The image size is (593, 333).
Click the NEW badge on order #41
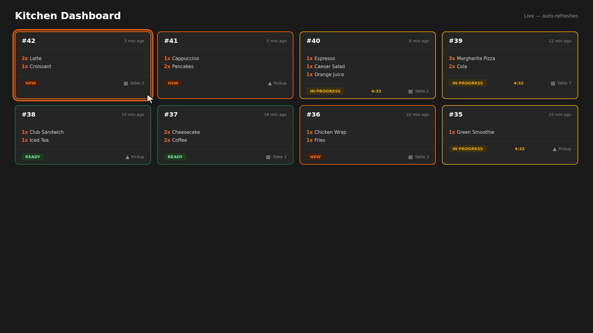pos(173,83)
